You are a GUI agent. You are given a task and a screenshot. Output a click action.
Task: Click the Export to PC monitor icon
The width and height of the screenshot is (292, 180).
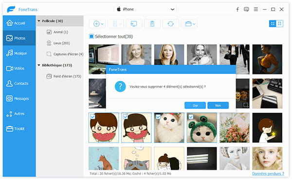click(x=134, y=24)
